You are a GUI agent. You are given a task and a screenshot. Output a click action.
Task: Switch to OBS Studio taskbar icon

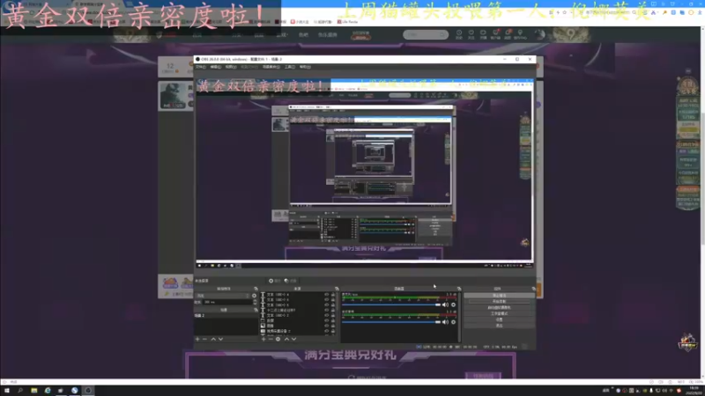click(x=88, y=391)
